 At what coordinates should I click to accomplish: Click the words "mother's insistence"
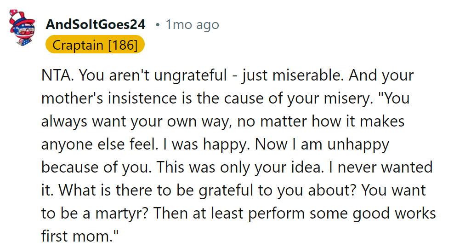point(114,98)
